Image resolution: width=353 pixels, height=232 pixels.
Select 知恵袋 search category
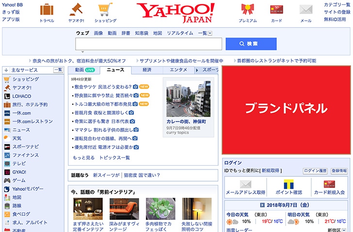(142, 33)
